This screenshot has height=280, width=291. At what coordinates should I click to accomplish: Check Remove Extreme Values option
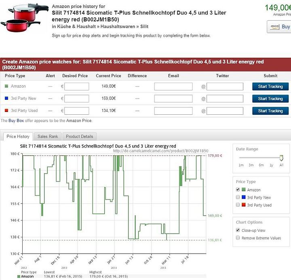click(x=238, y=238)
